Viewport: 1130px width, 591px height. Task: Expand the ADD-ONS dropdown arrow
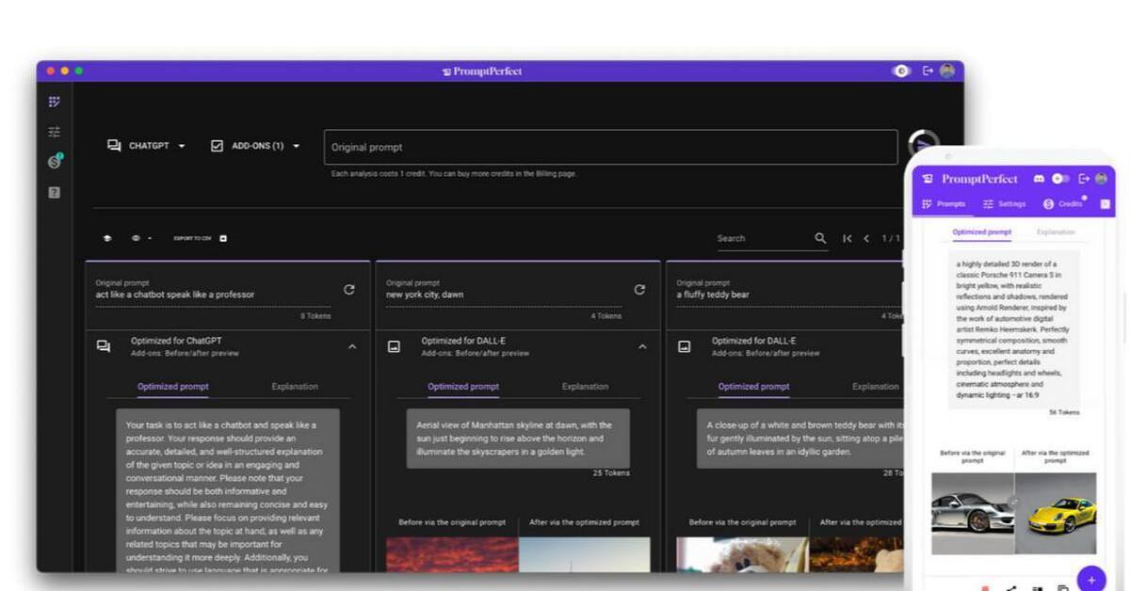pos(296,146)
